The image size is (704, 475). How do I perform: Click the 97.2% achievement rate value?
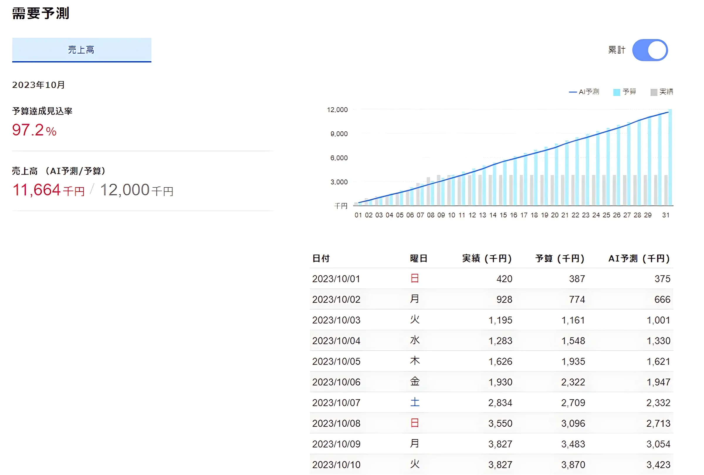tap(34, 130)
